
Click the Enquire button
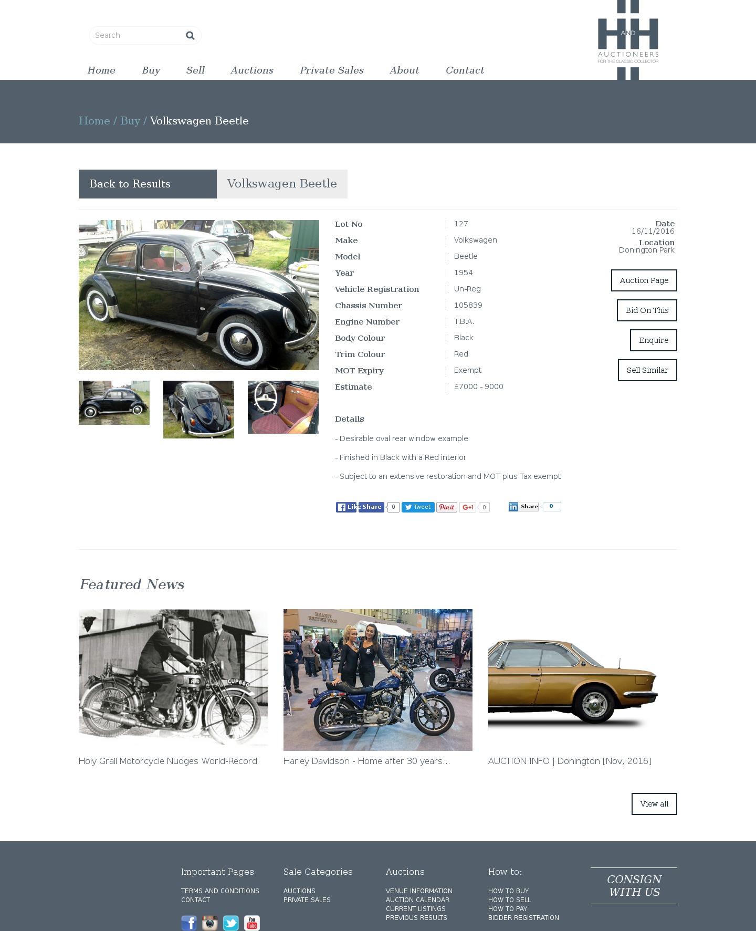(x=654, y=340)
